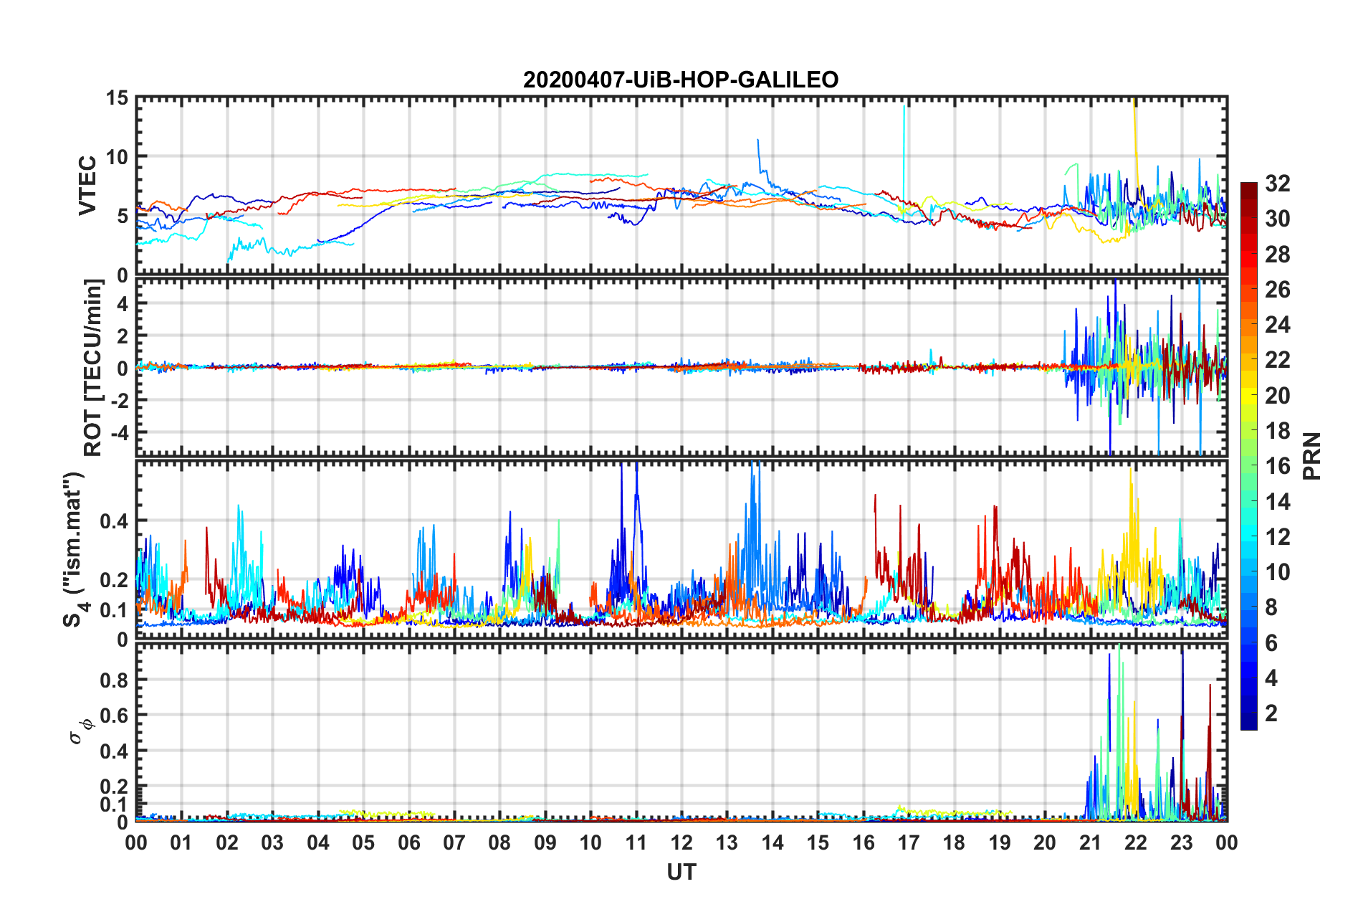Click ROT axis tick value -2
This screenshot has width=1363, height=912.
[x=119, y=400]
